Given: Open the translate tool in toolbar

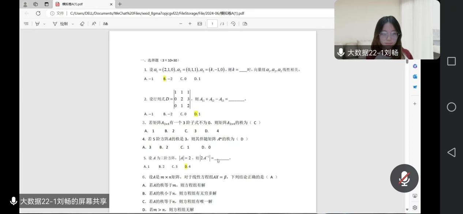Looking at the screenshot, I should pos(105,24).
